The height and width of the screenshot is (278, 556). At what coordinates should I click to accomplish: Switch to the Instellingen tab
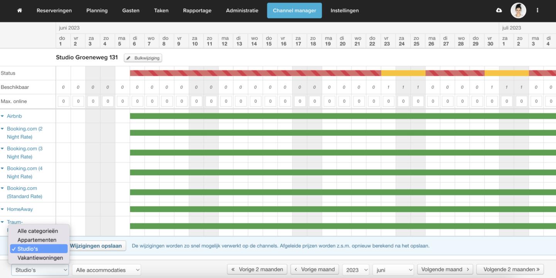[x=345, y=10]
